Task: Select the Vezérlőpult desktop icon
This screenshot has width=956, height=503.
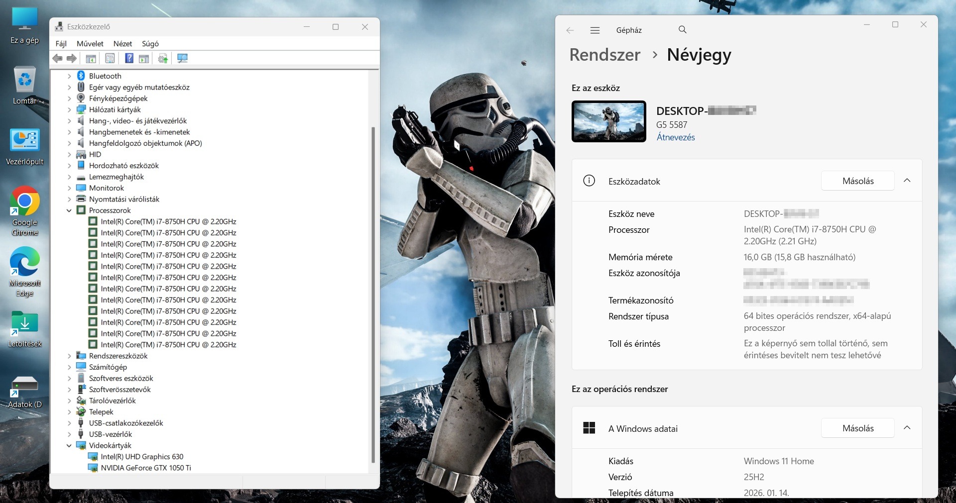Action: click(x=25, y=147)
